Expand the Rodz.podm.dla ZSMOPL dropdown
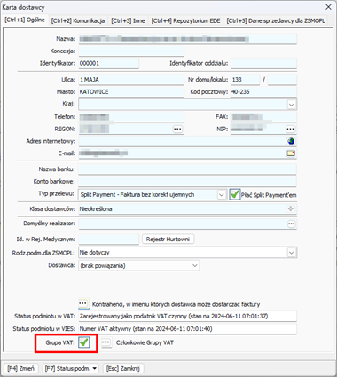This screenshot has height=377, width=337. click(292, 253)
